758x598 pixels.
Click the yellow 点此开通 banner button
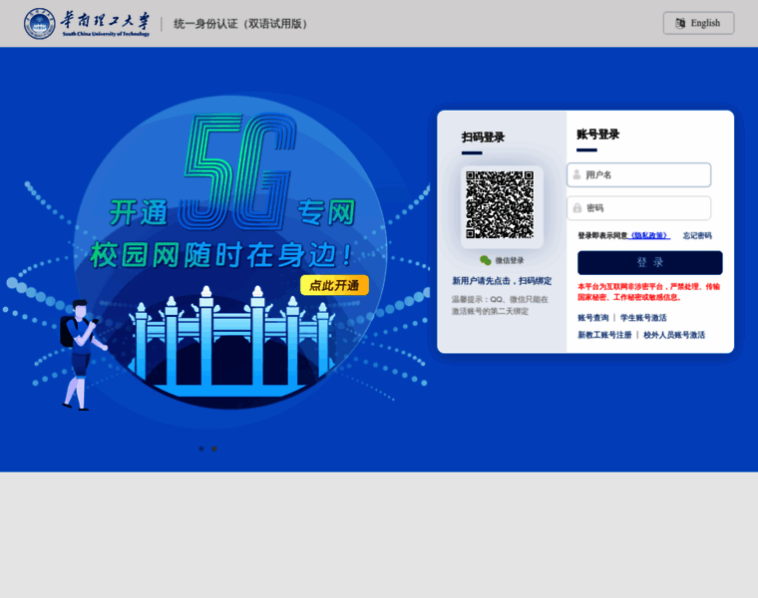coord(334,285)
